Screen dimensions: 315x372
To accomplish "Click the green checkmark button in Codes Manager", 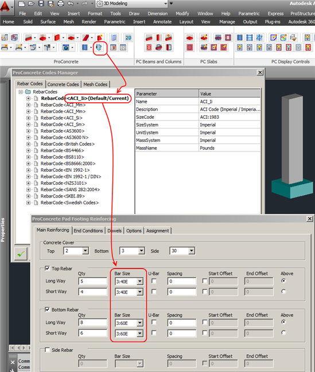I will click(x=21, y=254).
